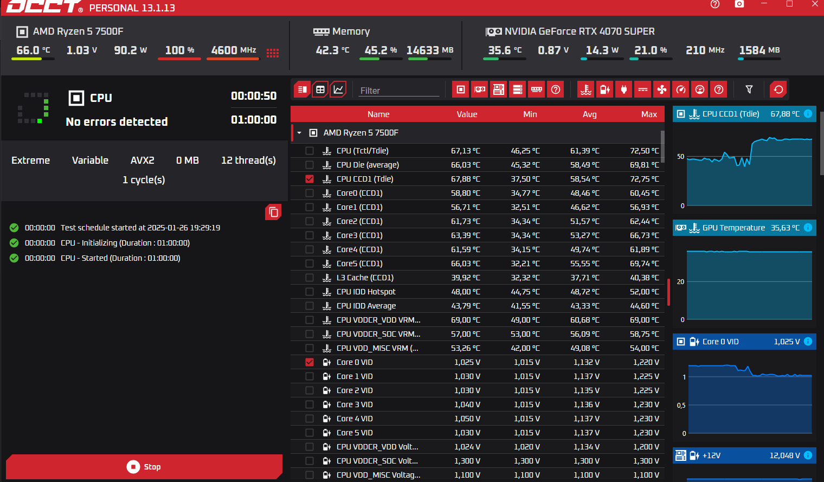824x482 pixels.
Task: Enable the CPU IOD Hotspot checkbox
Action: [x=310, y=292]
